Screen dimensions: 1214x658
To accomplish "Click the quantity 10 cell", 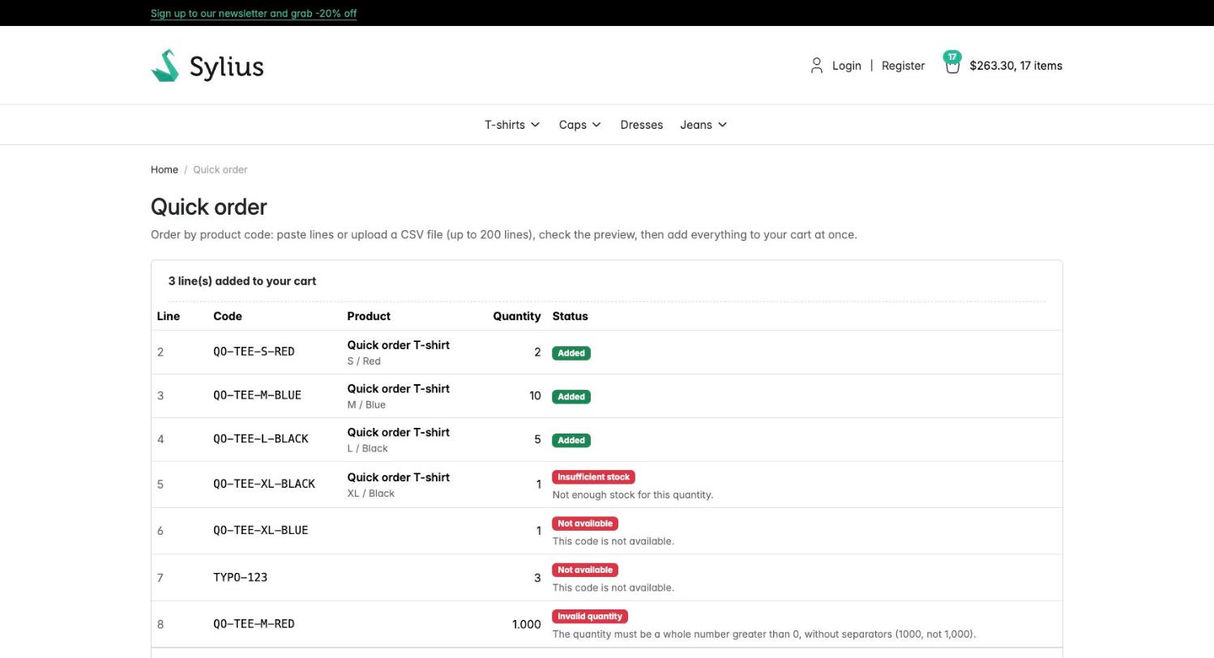I will [x=535, y=395].
